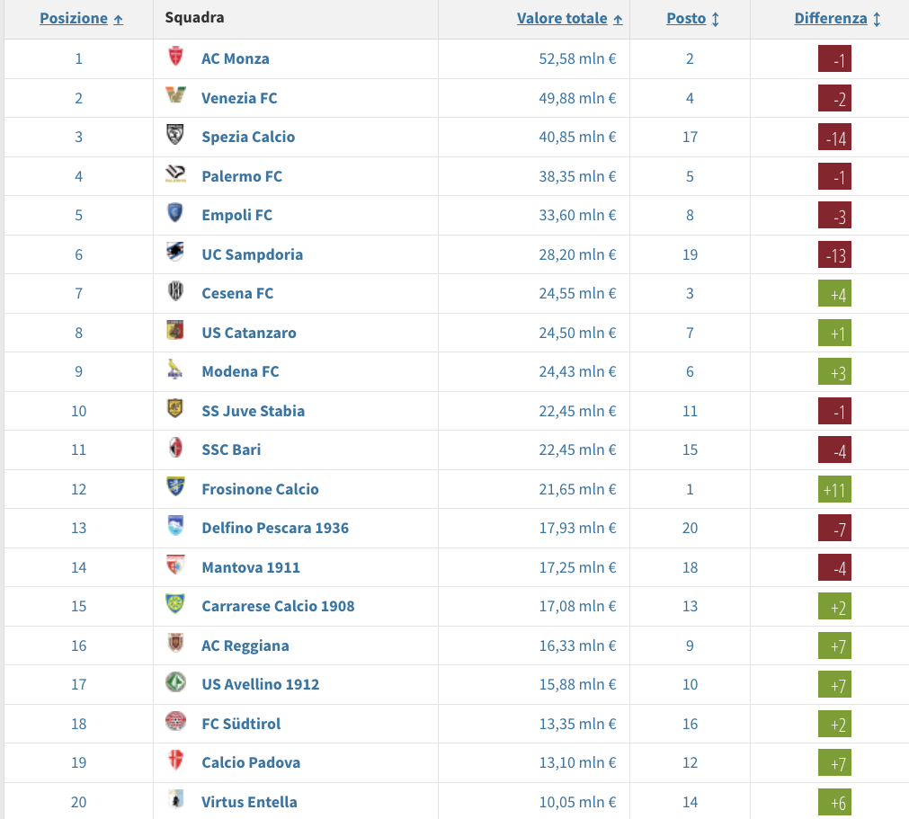Click the red -14 difference badge
The height and width of the screenshot is (819, 909).
[x=834, y=138]
